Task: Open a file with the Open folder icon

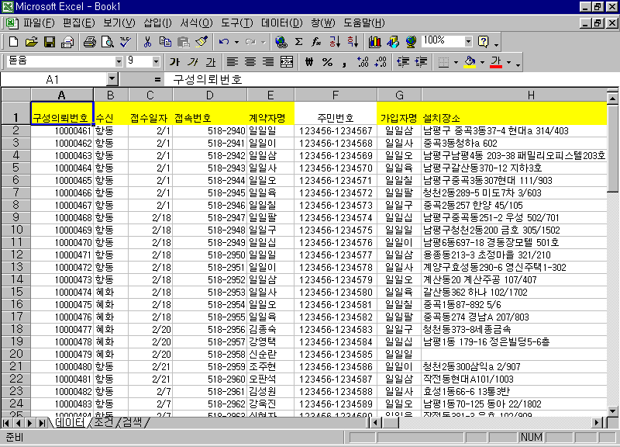Action: point(31,42)
